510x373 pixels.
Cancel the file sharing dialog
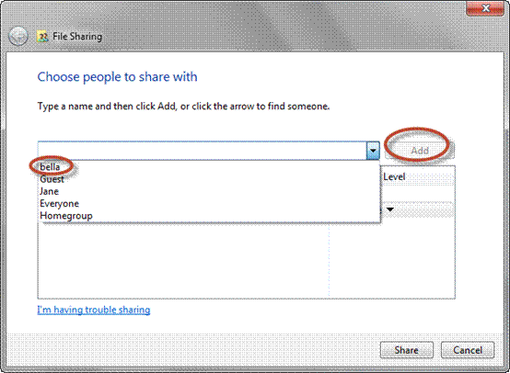[x=468, y=350]
